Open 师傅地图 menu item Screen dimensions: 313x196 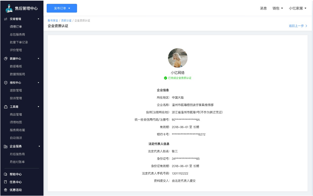[16, 122]
